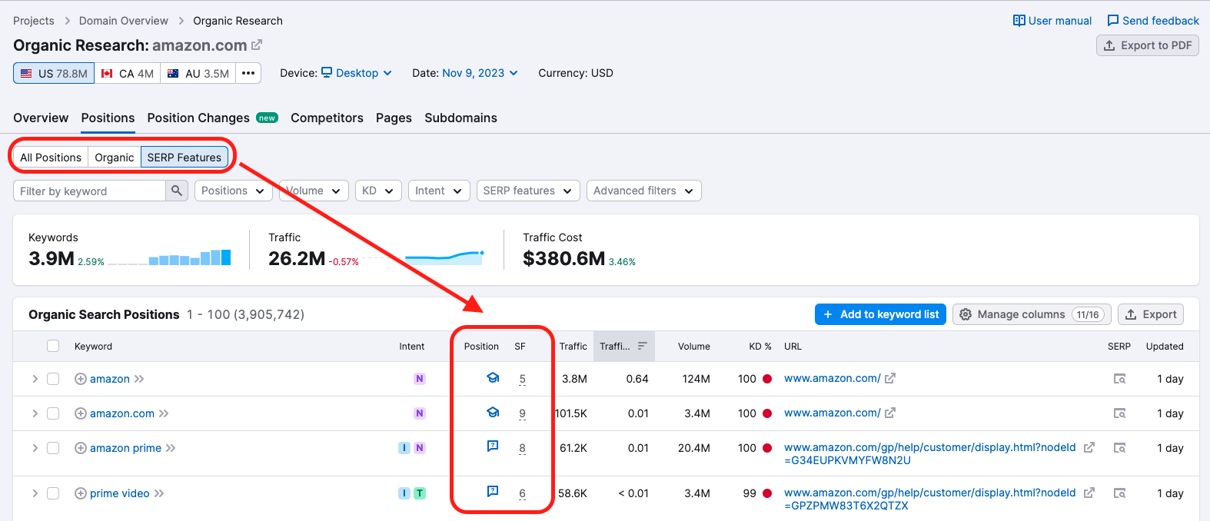Click the plus icon next to prime video

[x=80, y=493]
